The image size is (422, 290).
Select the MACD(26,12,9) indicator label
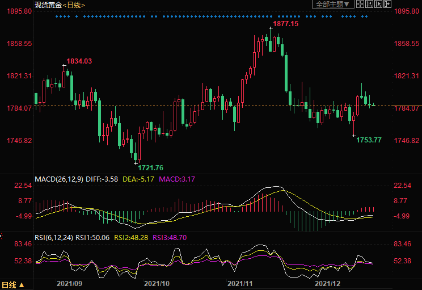coord(59,179)
